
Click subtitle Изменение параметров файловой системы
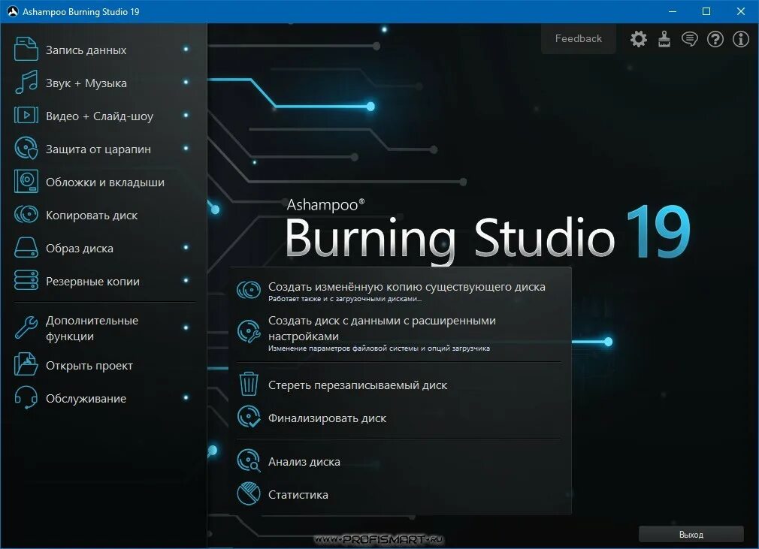pyautogui.click(x=379, y=348)
